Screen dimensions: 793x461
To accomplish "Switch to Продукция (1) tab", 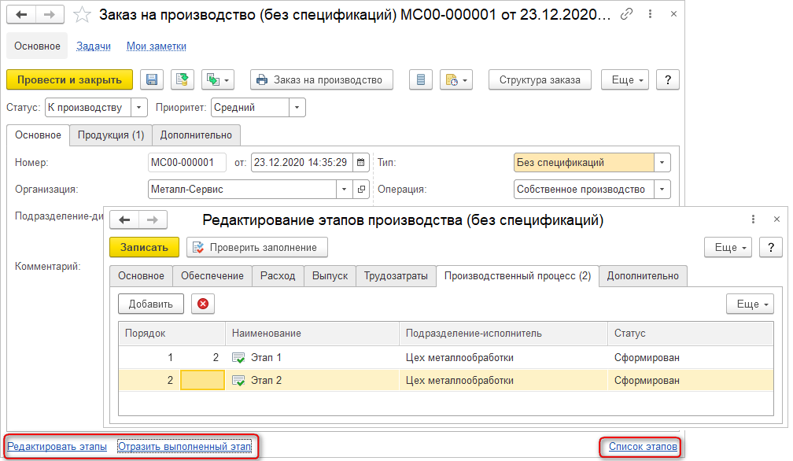I will [111, 135].
